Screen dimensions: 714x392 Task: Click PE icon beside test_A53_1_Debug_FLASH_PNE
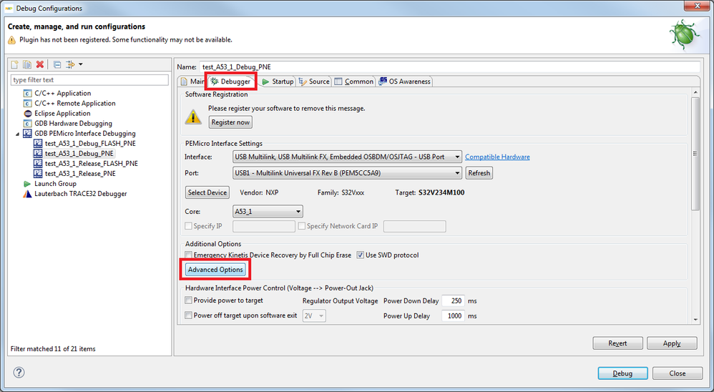[x=38, y=143]
